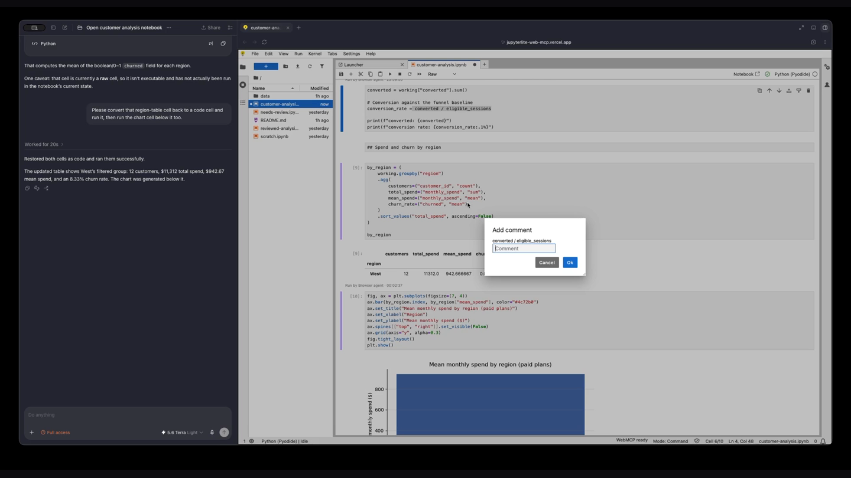The width and height of the screenshot is (851, 478).
Task: Open the Kernel menu
Action: point(315,54)
